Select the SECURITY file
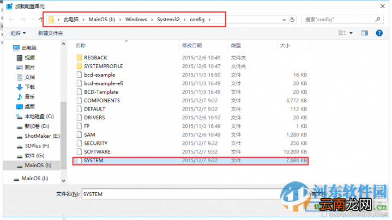The height and width of the screenshot is (220, 392). coord(191,143)
